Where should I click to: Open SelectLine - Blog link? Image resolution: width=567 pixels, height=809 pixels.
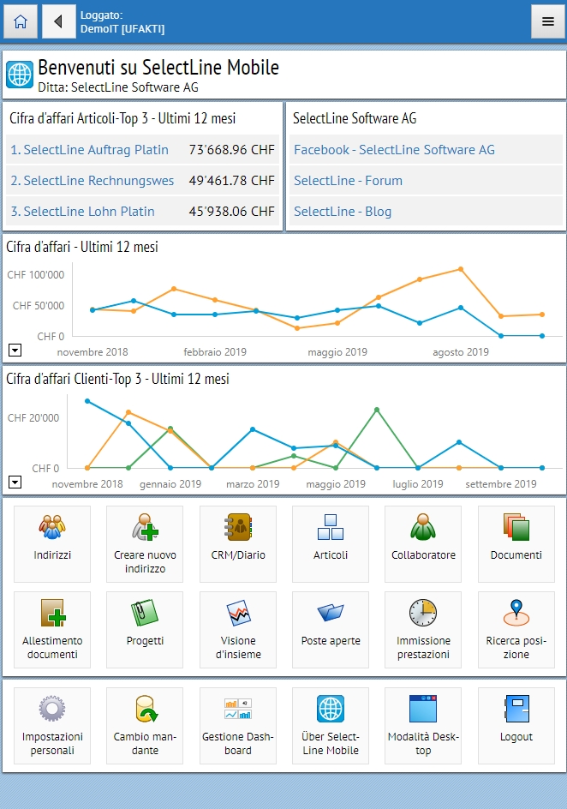point(343,212)
